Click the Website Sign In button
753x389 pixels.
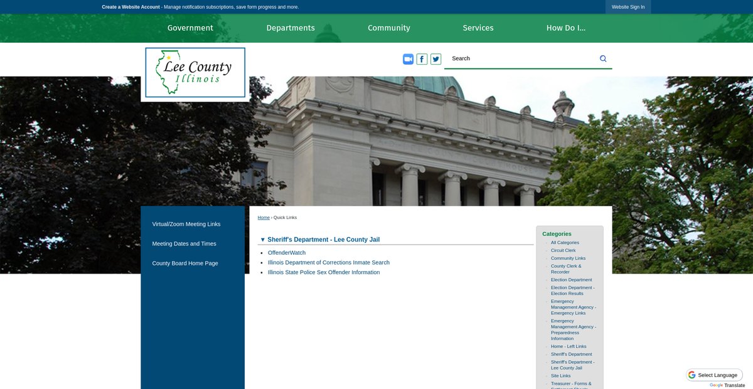(628, 7)
